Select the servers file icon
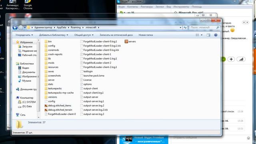This screenshot has width=256, height=144. click(126, 42)
